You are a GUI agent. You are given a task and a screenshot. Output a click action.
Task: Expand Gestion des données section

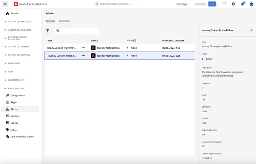click(x=17, y=55)
